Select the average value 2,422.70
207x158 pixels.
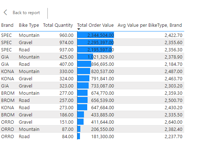click(173, 35)
